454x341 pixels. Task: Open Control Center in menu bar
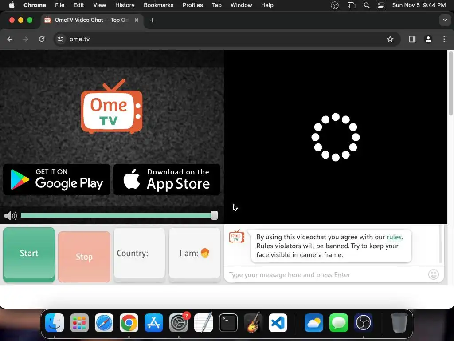(381, 5)
